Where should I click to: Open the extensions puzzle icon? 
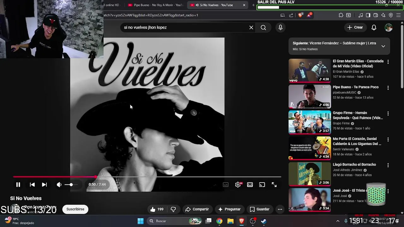point(341,15)
